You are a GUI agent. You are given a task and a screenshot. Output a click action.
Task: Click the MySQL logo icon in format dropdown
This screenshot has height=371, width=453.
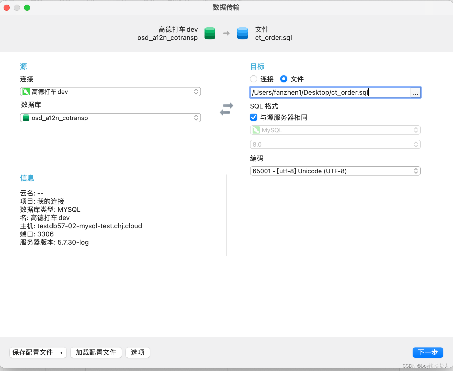(256, 130)
